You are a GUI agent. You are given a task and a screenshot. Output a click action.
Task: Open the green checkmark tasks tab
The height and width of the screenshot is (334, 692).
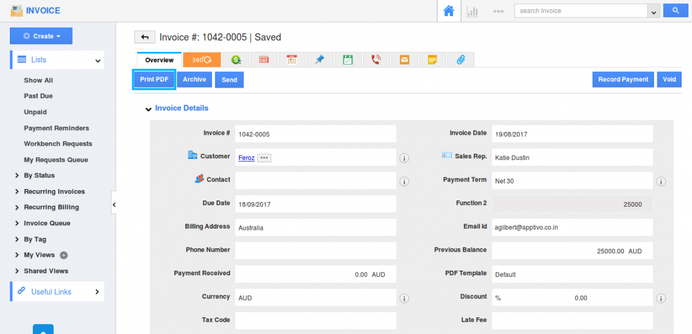[348, 60]
